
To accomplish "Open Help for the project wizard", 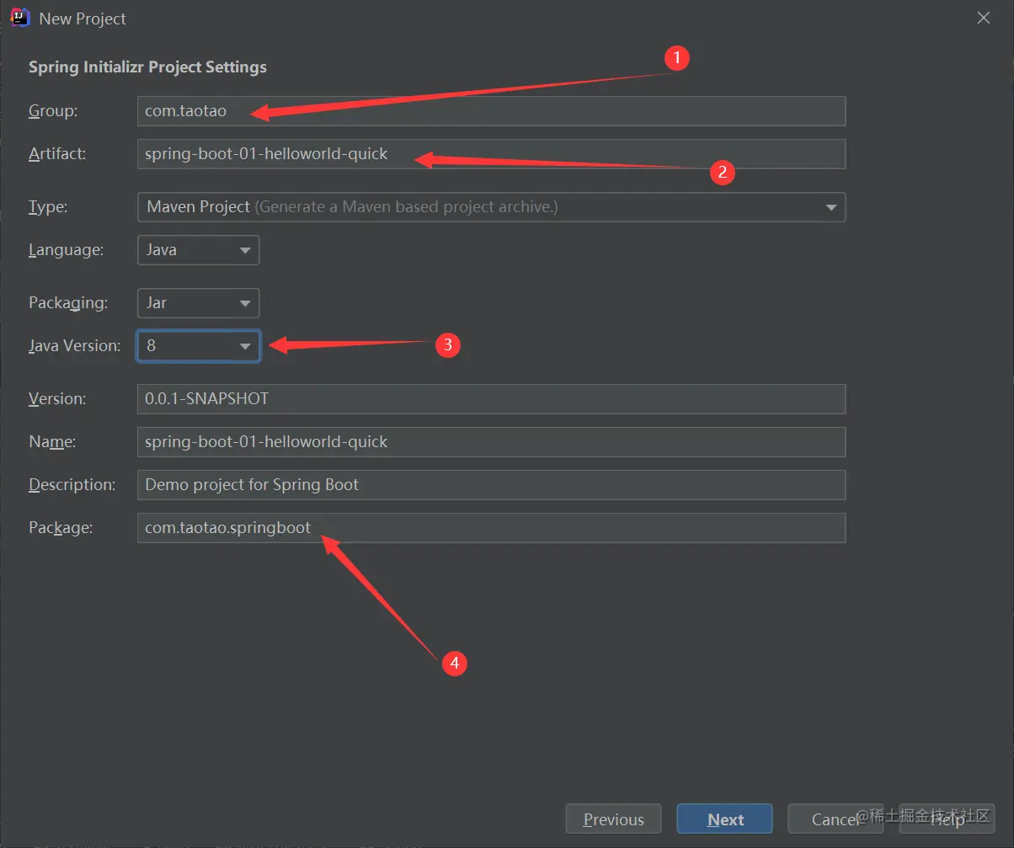I will click(947, 819).
